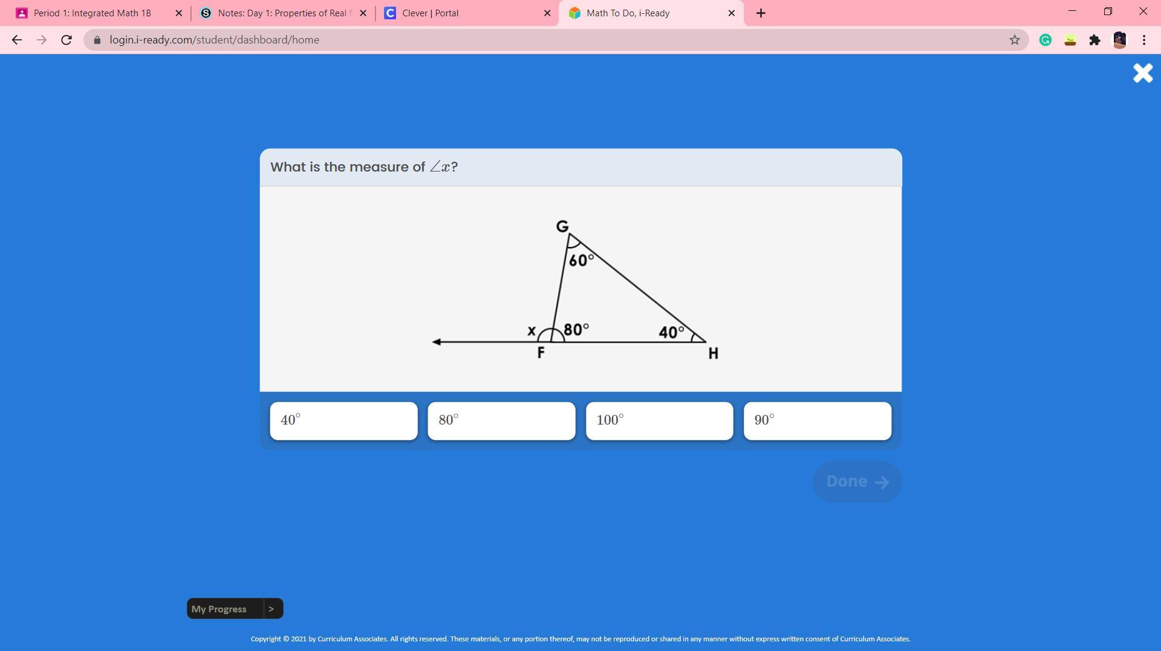Open Chrome three-dot menu
Image resolution: width=1161 pixels, height=651 pixels.
pyautogui.click(x=1144, y=40)
